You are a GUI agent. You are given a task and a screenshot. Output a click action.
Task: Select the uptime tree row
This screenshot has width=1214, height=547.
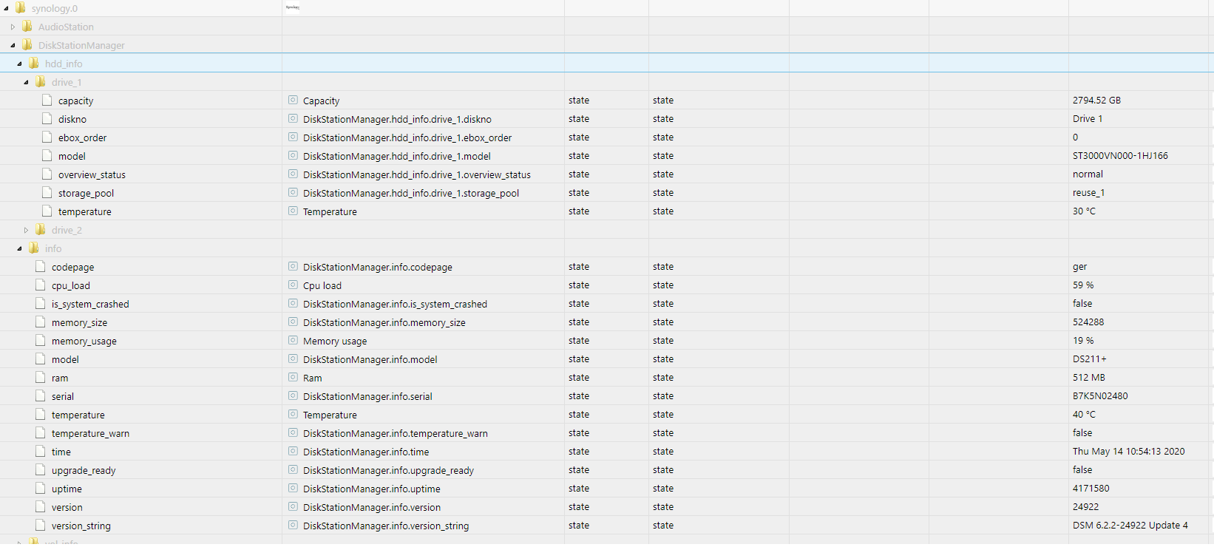click(x=607, y=489)
